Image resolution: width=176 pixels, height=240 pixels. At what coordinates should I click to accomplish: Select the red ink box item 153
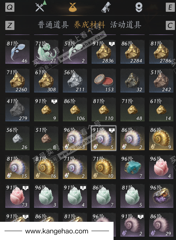(104, 81)
